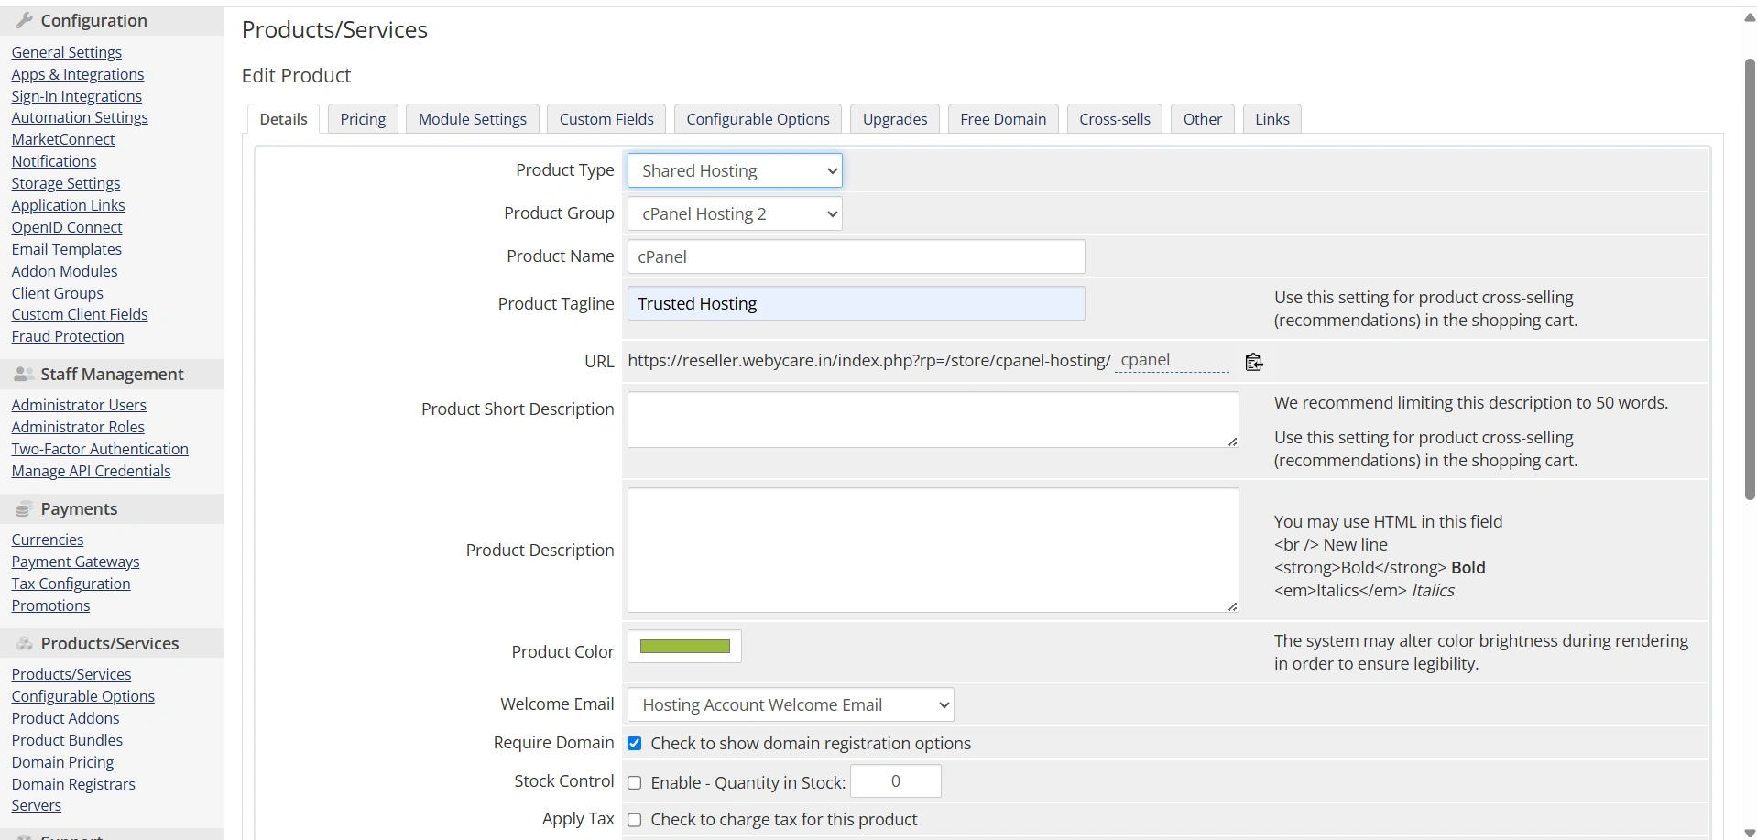Open Apps & Integrations link
The height and width of the screenshot is (840, 1757).
point(78,74)
